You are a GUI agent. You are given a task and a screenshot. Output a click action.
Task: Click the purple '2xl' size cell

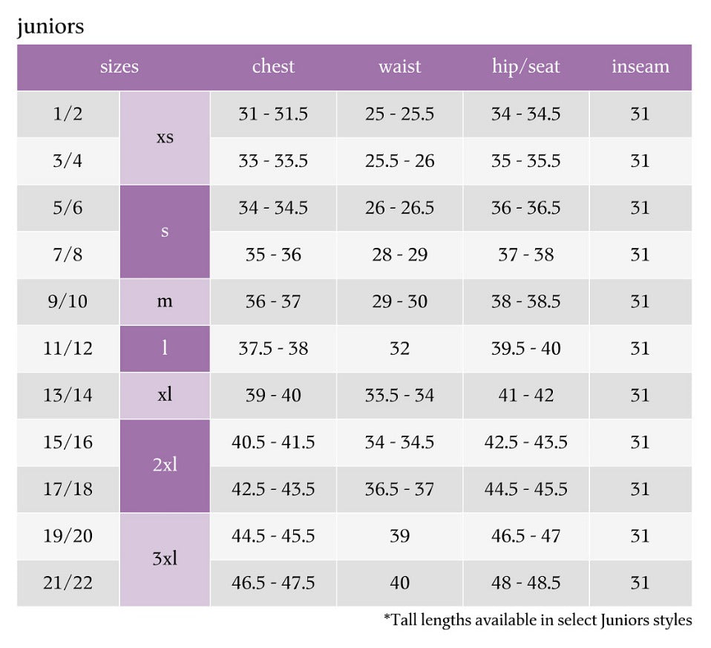pos(165,466)
